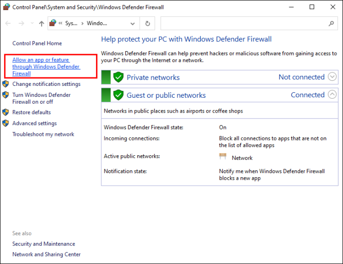Click the Help protect your PC heading
Viewport: 343px width, 264px height.
coord(186,39)
